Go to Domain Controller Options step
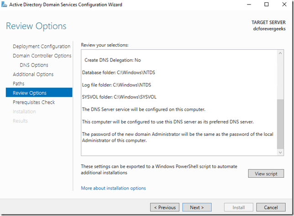 (x=42, y=56)
